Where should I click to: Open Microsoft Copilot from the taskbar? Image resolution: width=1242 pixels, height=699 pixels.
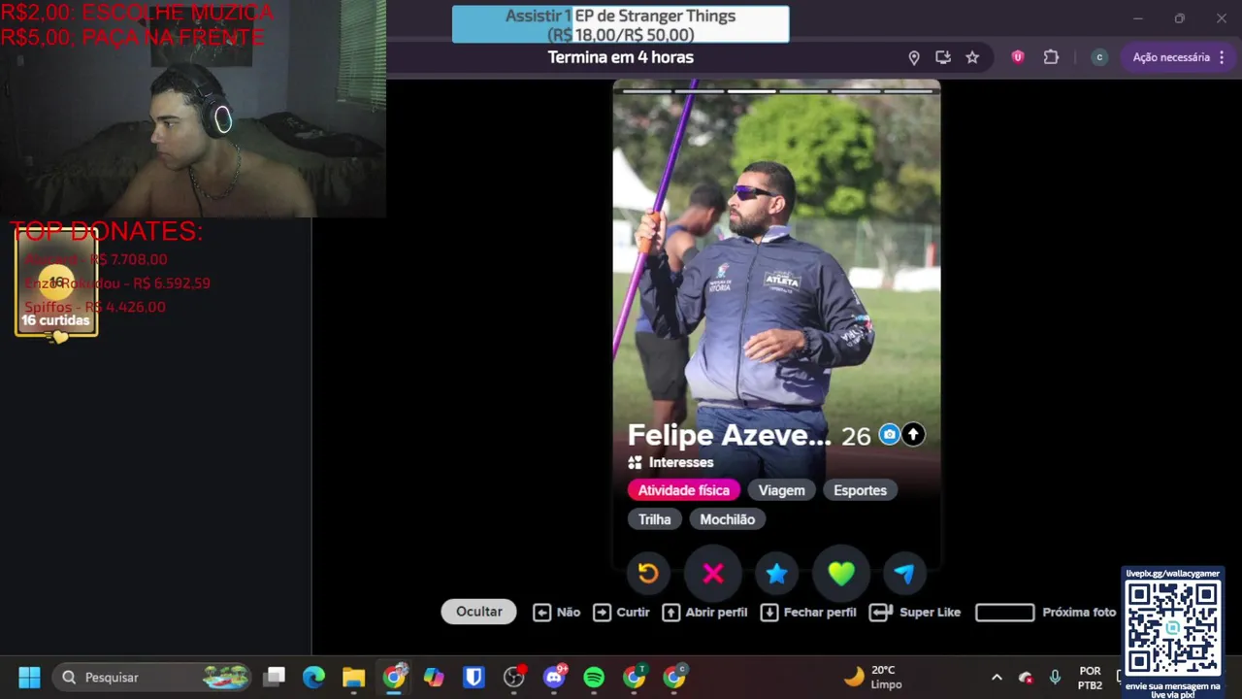point(434,678)
